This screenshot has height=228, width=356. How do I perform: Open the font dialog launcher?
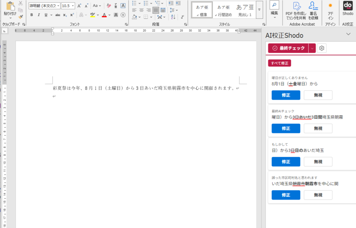[x=126, y=24]
